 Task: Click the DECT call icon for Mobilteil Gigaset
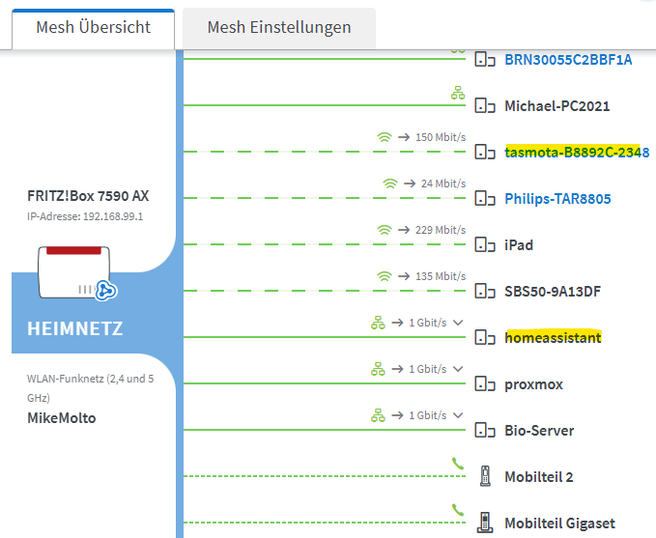click(458, 510)
